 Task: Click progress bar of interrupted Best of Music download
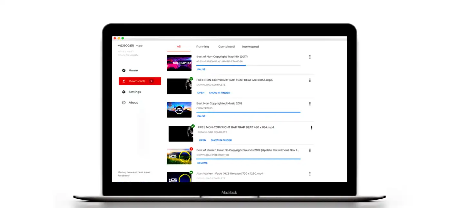click(x=248, y=159)
